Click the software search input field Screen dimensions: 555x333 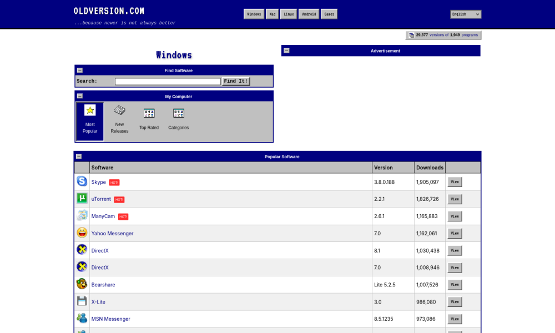click(x=168, y=82)
